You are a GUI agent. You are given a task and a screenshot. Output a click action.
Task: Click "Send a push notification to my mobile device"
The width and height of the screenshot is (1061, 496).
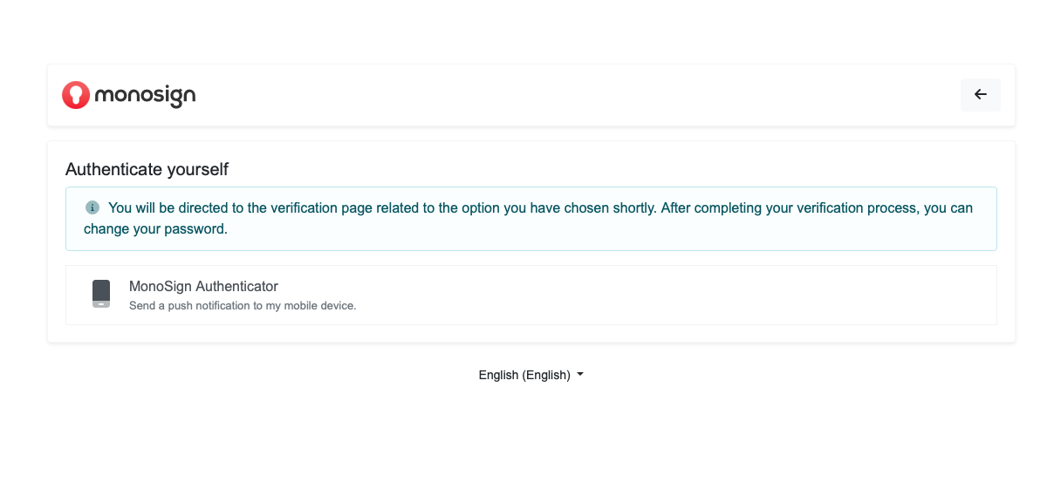click(x=243, y=306)
